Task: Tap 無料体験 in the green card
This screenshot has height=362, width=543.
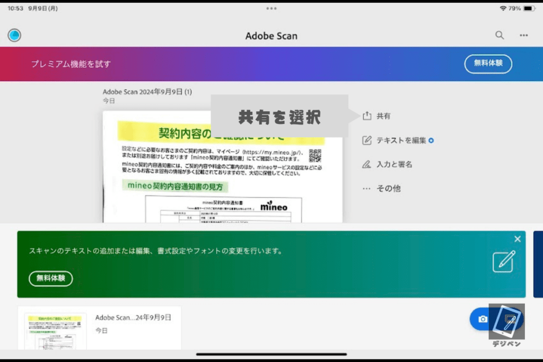Action: [51, 278]
